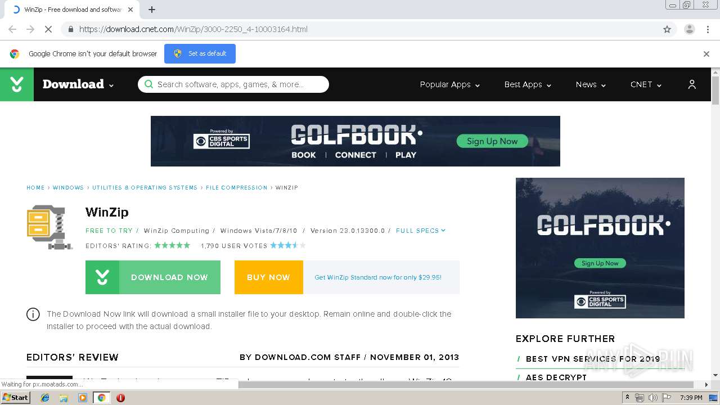The height and width of the screenshot is (405, 720).
Task: Go forward in browser history
Action: click(x=30, y=29)
